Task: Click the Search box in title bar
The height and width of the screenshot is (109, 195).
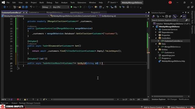Action: [112, 2]
